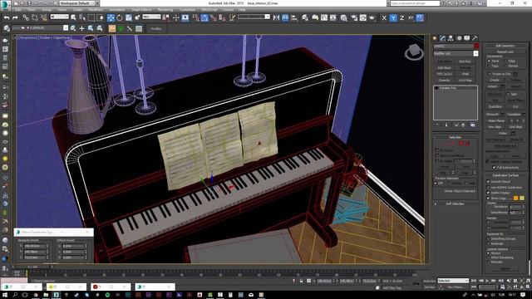Screen dimensions: 532x299
Task: Click the Mirror tool icon
Action: [x=276, y=18]
